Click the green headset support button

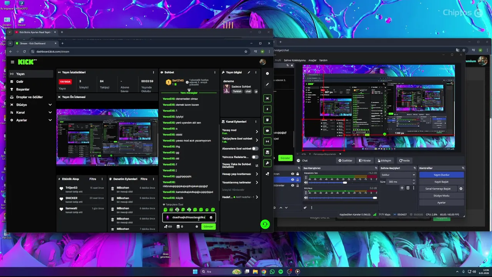click(265, 224)
